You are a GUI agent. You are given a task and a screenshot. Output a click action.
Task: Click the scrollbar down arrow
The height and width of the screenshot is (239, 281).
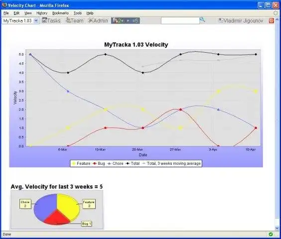277,228
